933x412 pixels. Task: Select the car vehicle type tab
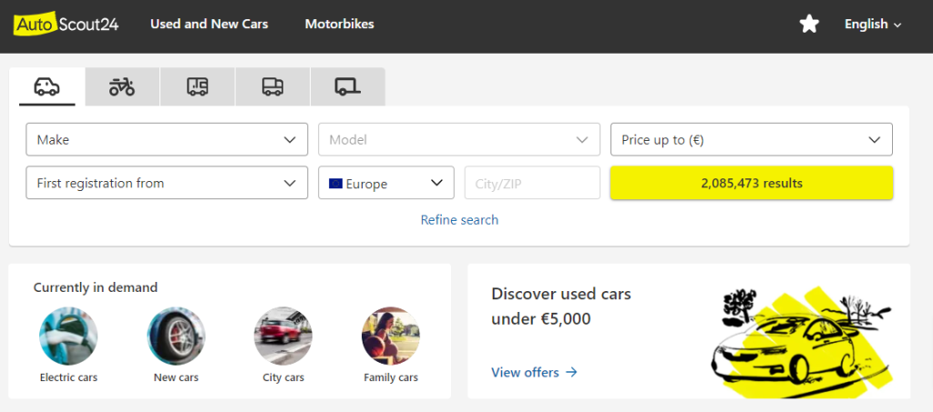(47, 86)
